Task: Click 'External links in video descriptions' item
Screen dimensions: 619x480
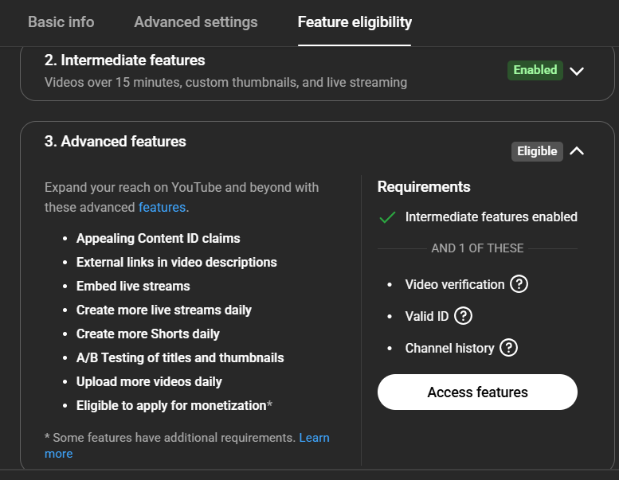Action: pos(177,262)
